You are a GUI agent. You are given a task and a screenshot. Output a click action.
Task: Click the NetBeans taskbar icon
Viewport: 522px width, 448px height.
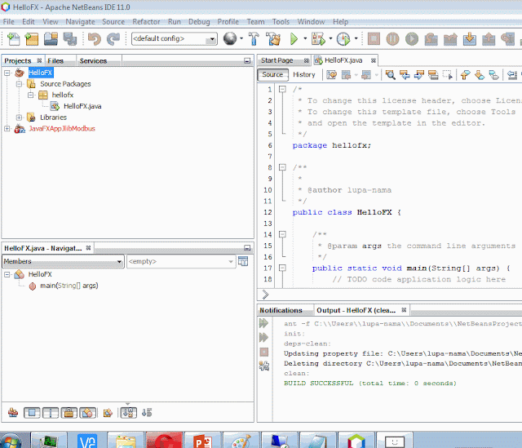[356, 441]
